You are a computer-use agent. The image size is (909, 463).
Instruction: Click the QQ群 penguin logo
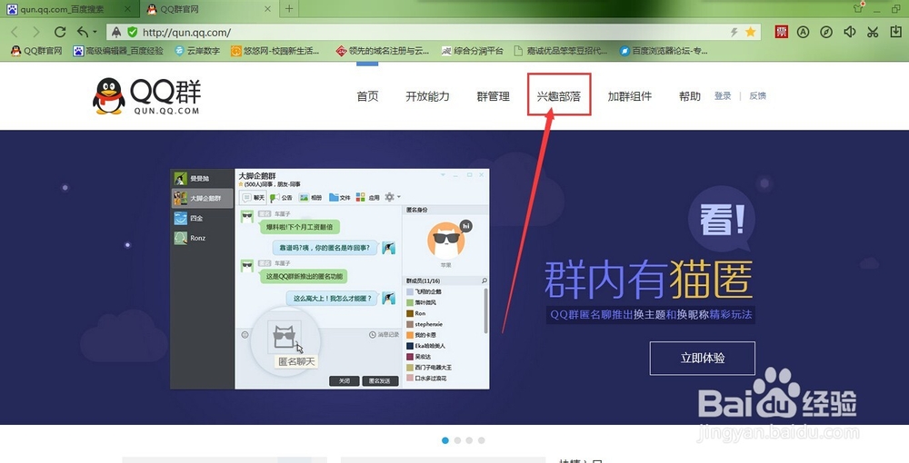pos(146,96)
